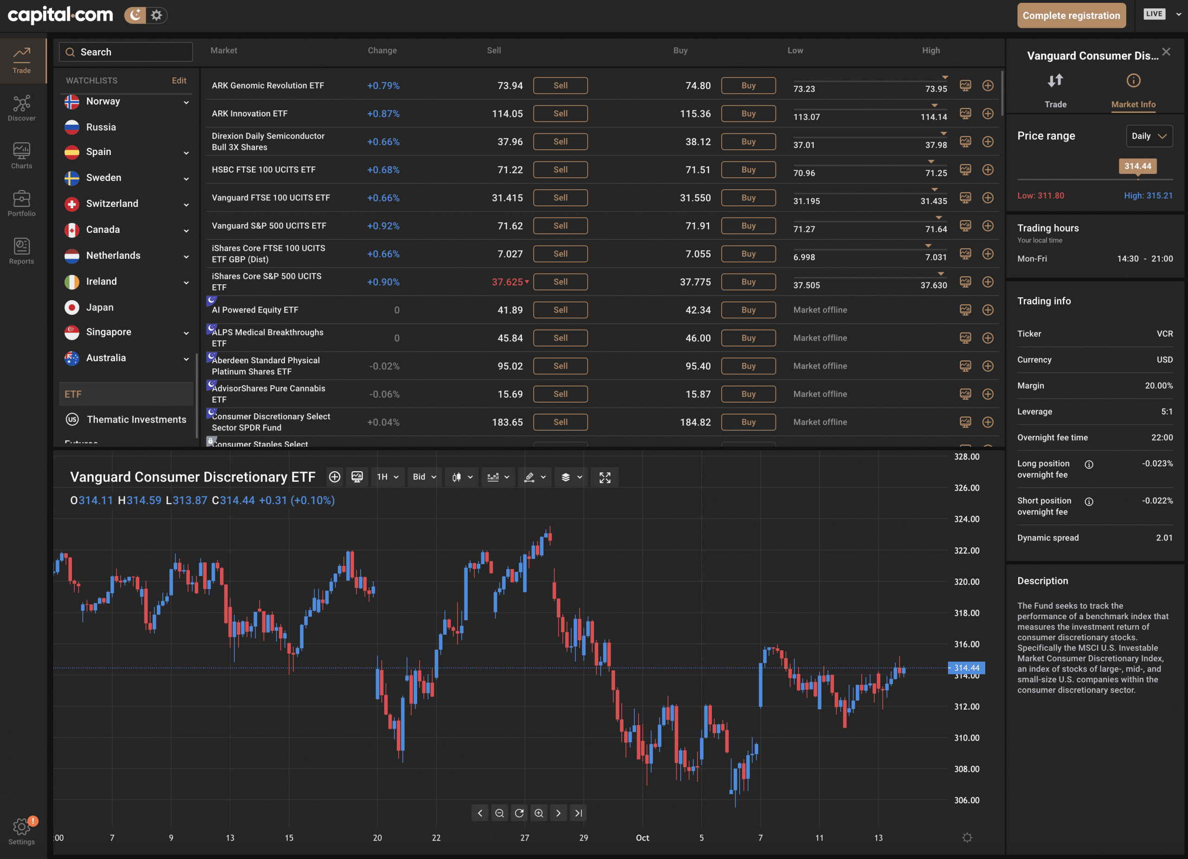This screenshot has width=1188, height=859.
Task: Open Settings in the sidebar
Action: pyautogui.click(x=21, y=831)
